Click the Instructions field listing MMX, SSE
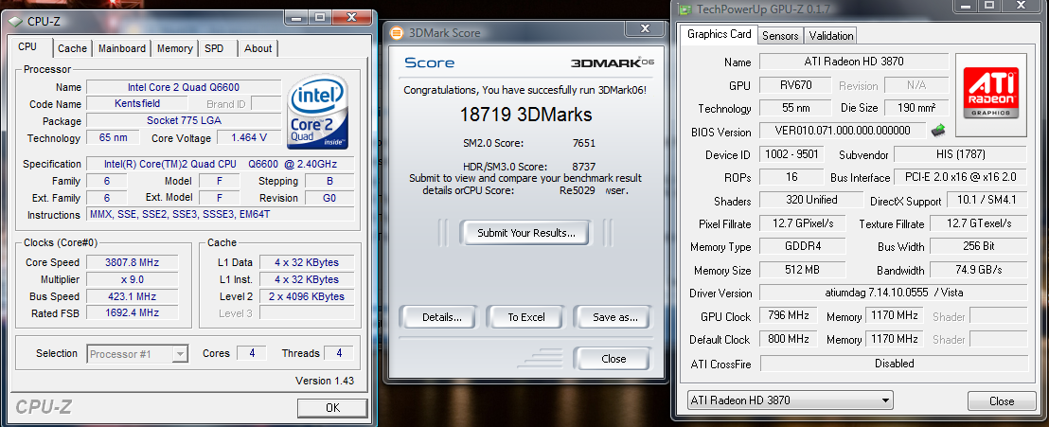Viewport: 1049px width, 427px height. coord(220,214)
